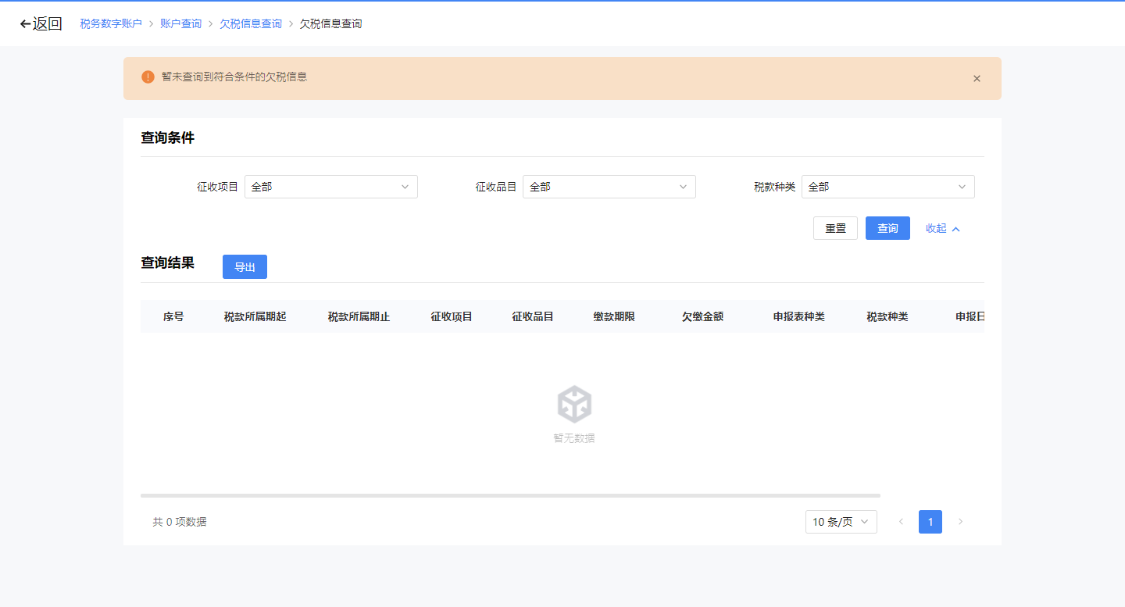Open the 征收项目 dropdown
This screenshot has width=1125, height=607.
(330, 187)
